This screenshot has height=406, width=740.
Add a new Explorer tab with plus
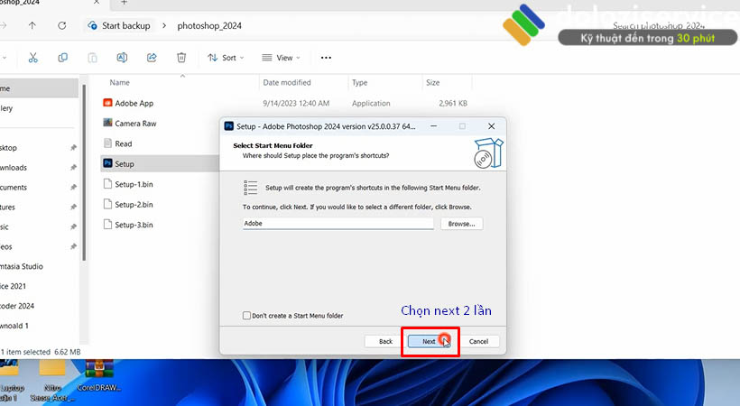(x=124, y=3)
